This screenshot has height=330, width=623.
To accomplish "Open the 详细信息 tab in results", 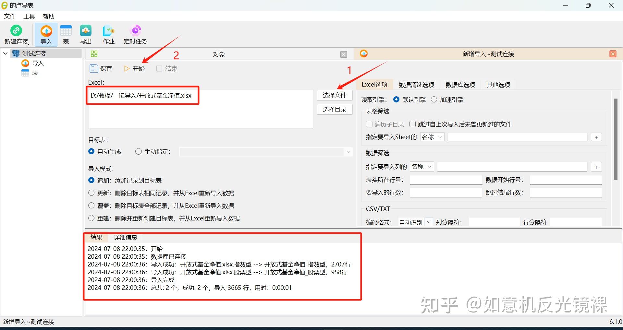I will coord(125,237).
